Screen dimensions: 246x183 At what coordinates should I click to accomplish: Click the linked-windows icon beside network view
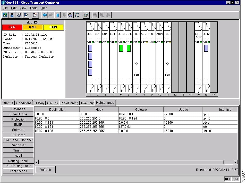pos(86,15)
